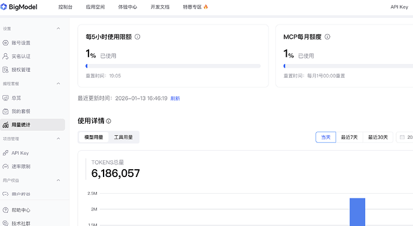The width and height of the screenshot is (413, 226).
Task: Click the 技术社群 chat icon
Action: pos(5,224)
